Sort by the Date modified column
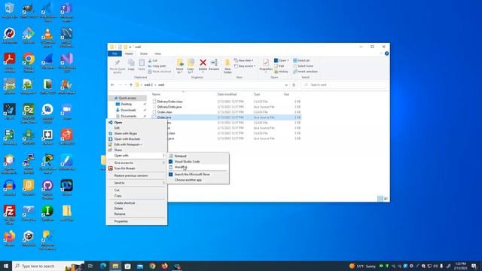The height and width of the screenshot is (271, 482). 227,94
